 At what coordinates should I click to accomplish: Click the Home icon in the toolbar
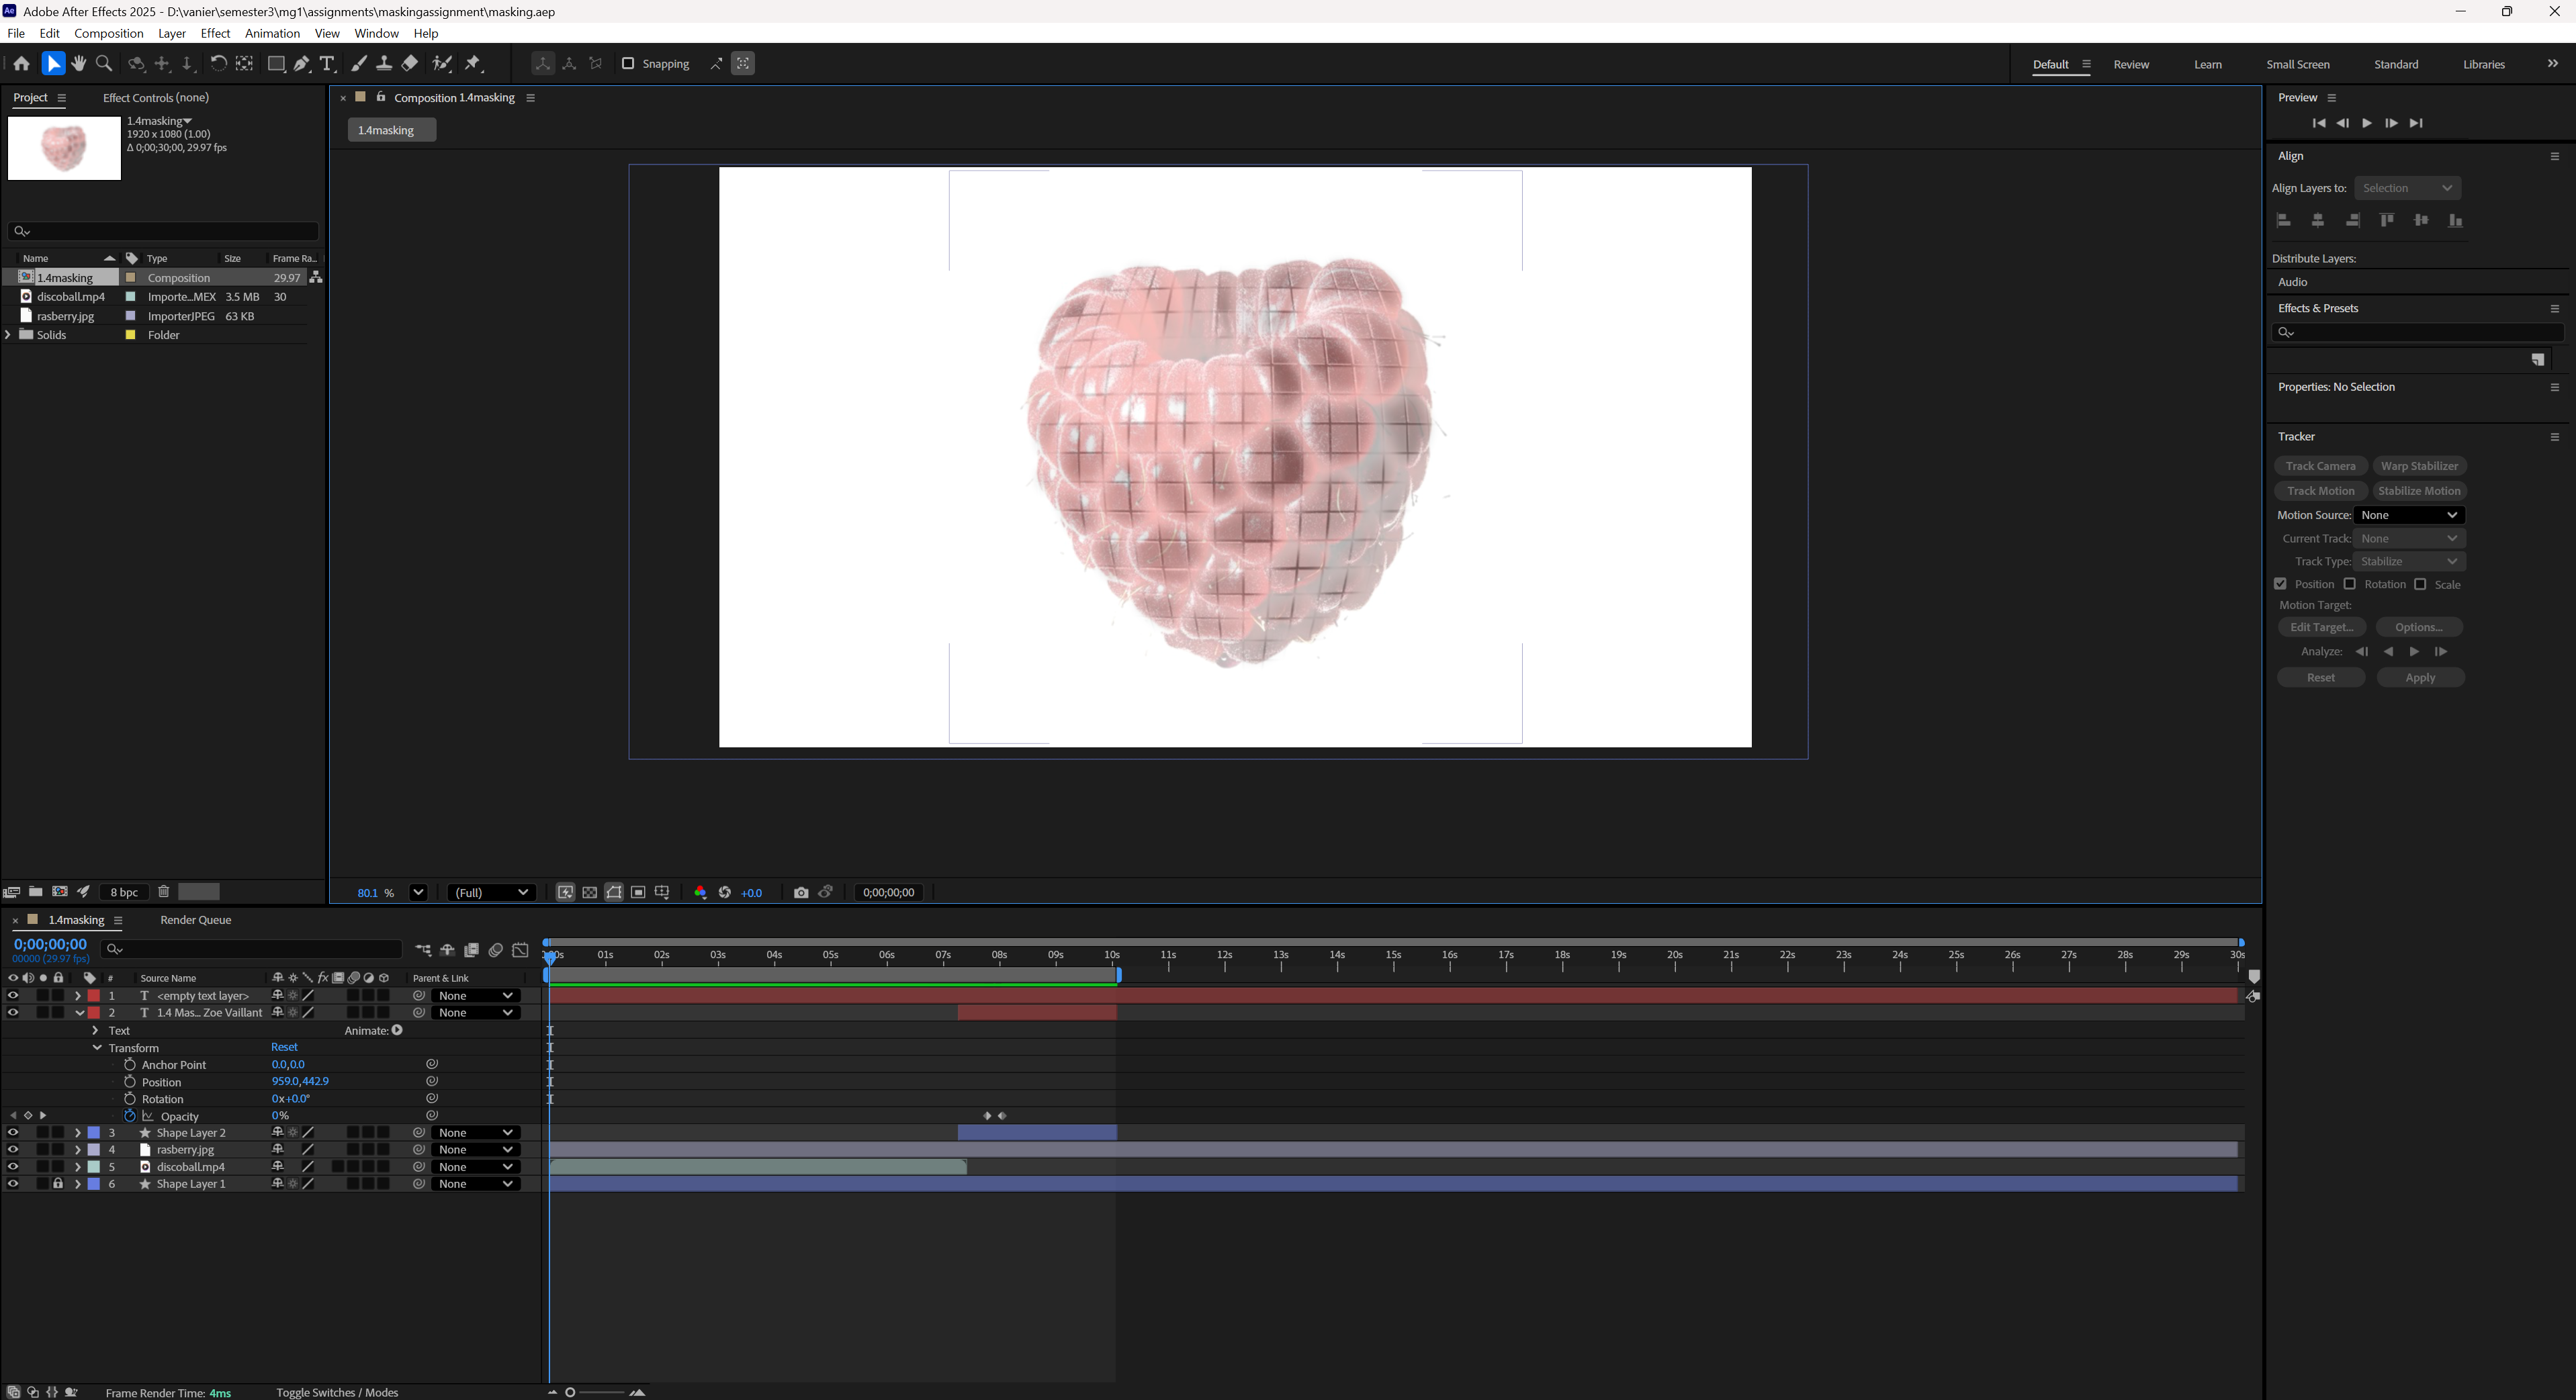(x=21, y=64)
